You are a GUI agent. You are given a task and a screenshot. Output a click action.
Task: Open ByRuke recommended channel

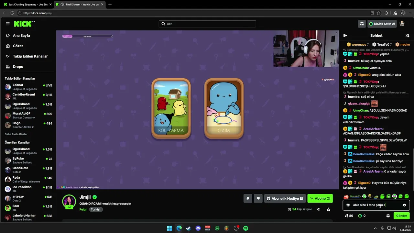coord(28,161)
